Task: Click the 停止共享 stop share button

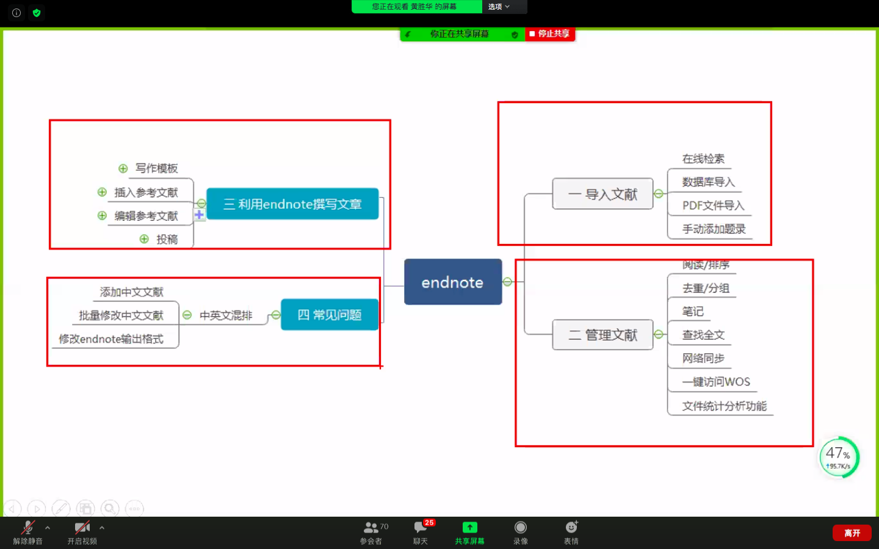Action: 550,34
